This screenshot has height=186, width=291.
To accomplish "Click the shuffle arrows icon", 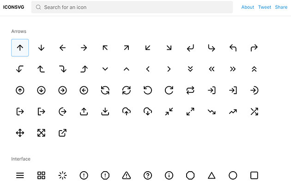I will 254,111.
